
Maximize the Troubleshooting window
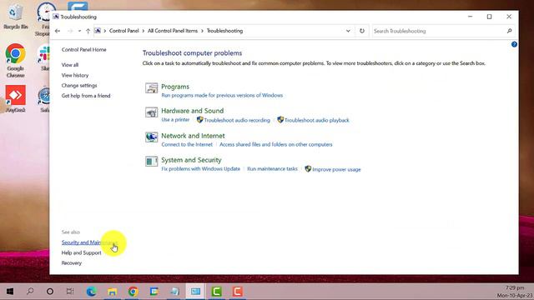pos(490,17)
